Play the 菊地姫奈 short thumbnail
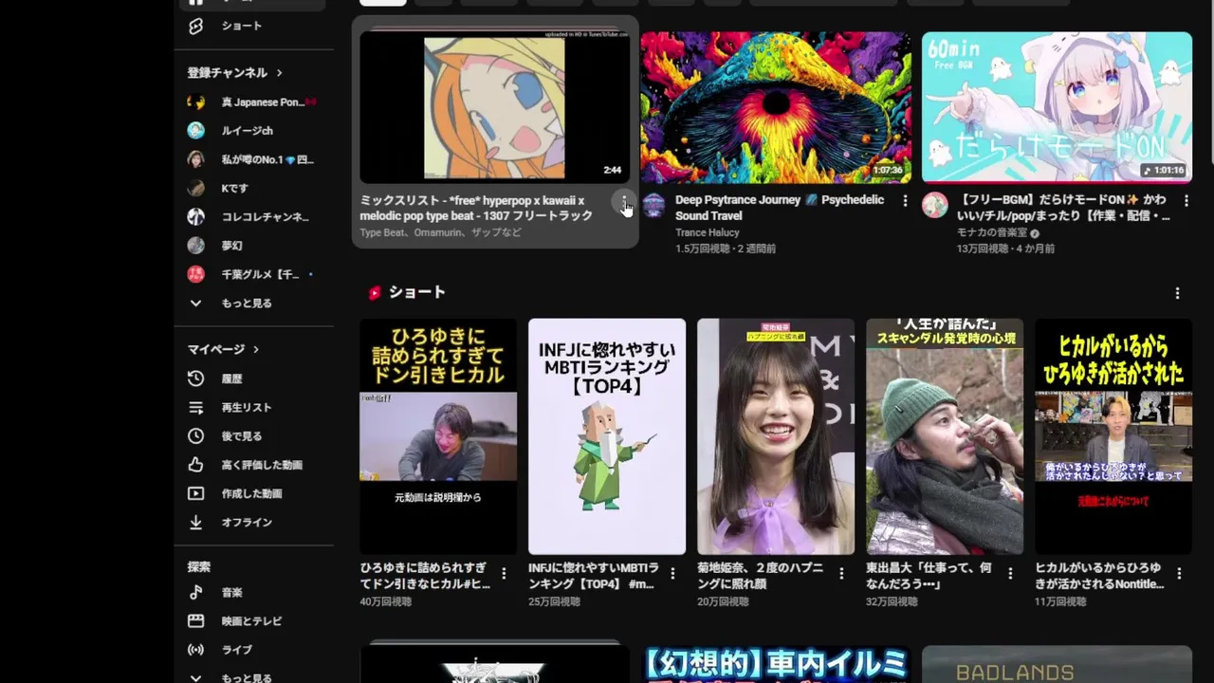This screenshot has width=1214, height=683. pos(776,436)
